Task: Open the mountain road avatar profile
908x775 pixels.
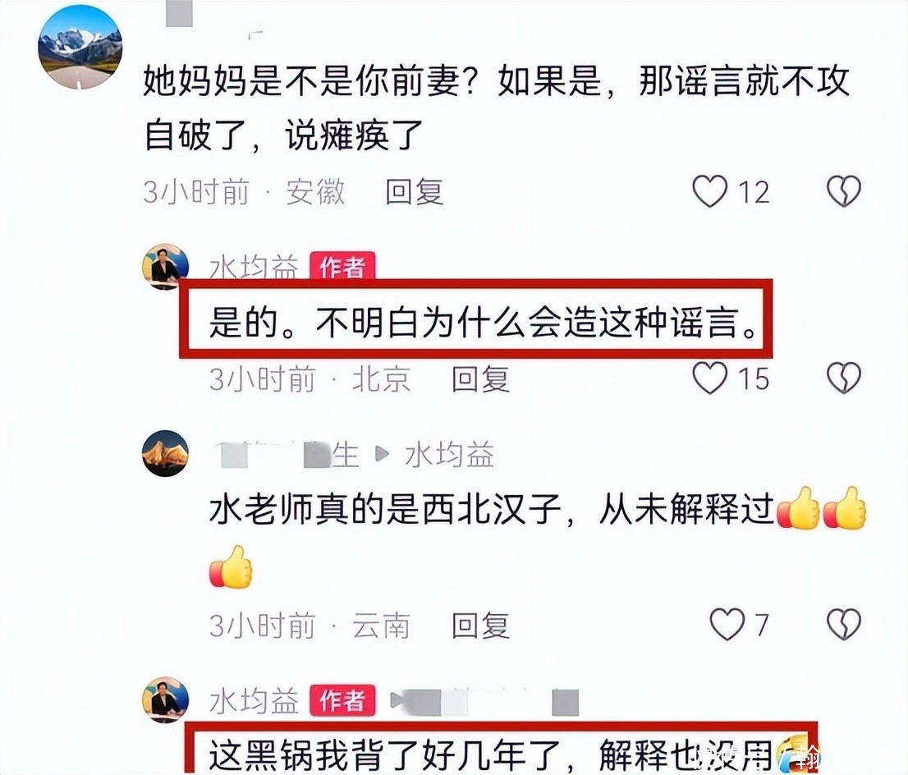Action: pos(80,47)
